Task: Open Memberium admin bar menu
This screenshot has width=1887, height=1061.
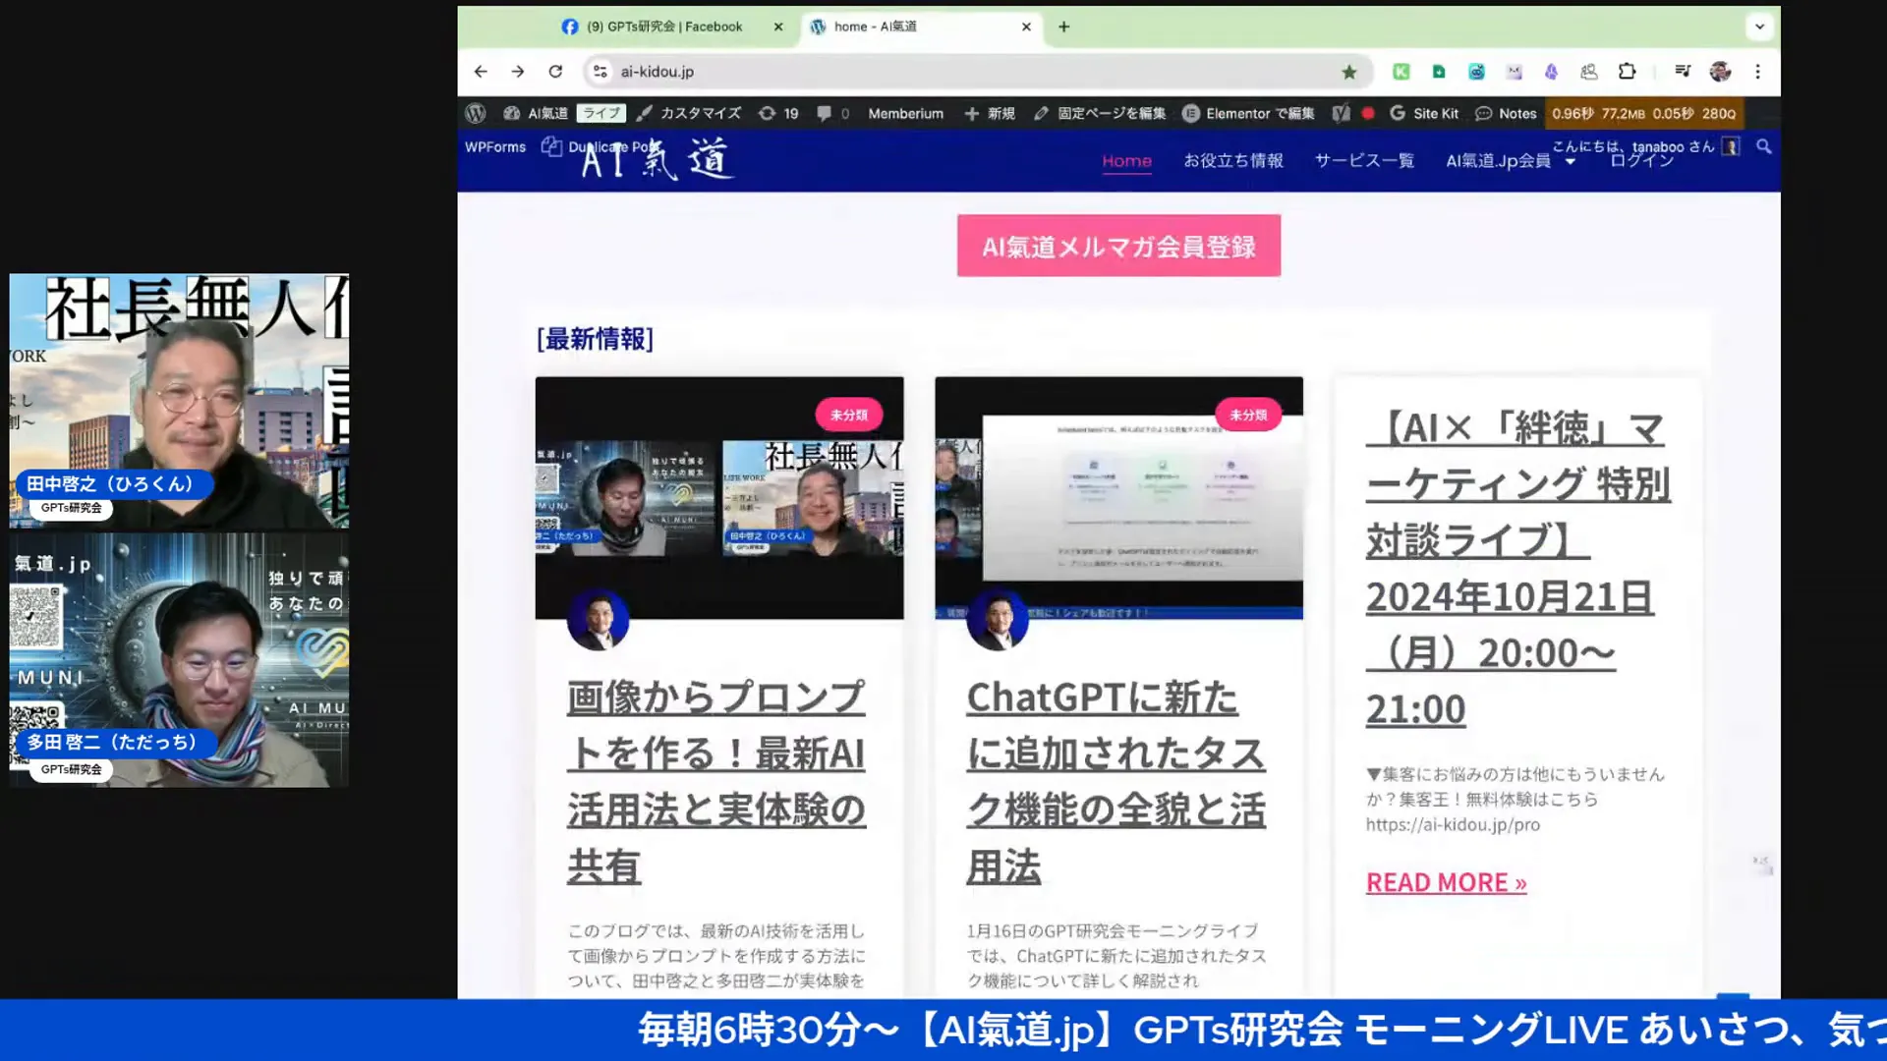Action: coord(905,113)
